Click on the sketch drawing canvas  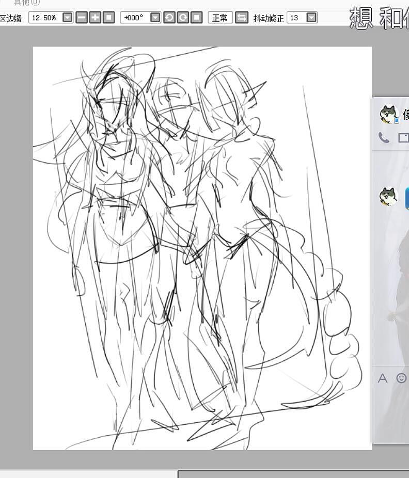(x=202, y=248)
